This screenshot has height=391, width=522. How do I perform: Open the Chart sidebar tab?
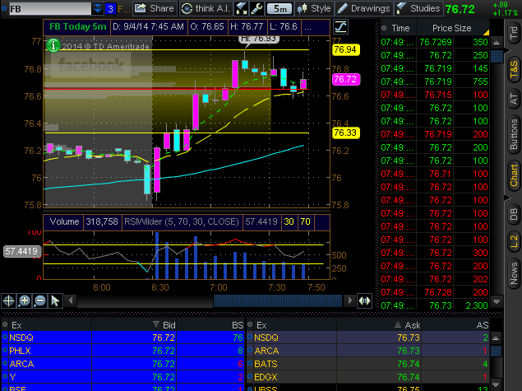pyautogui.click(x=514, y=175)
